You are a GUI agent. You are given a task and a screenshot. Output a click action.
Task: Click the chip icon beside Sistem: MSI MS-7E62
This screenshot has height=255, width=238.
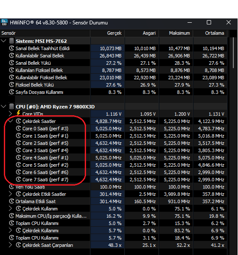[12, 41]
